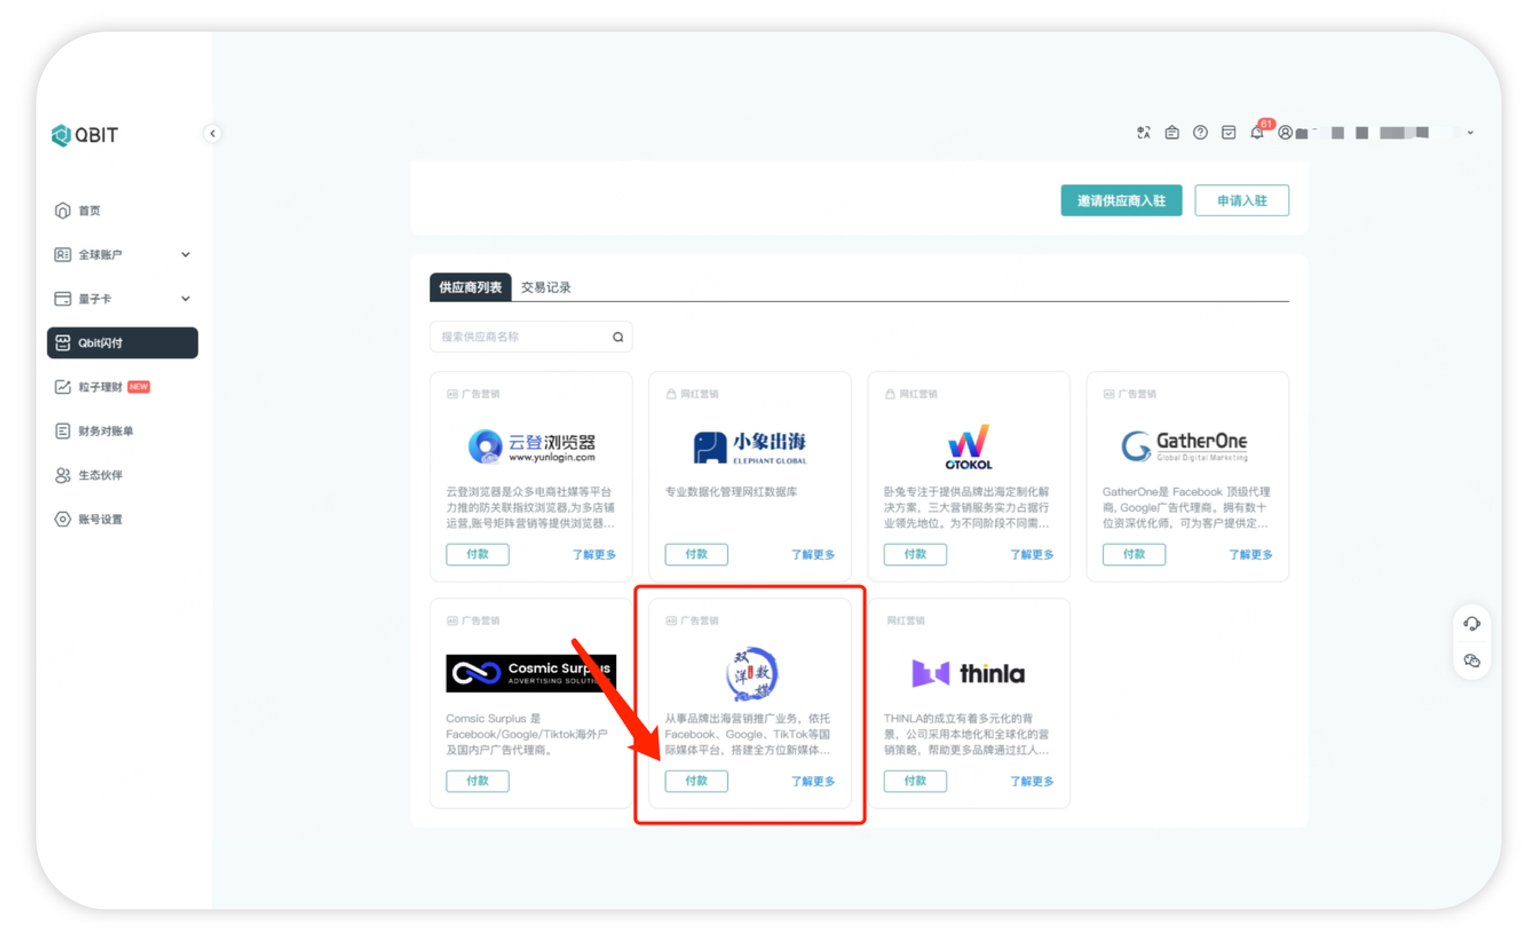Click 付款 on the 云登浏览器 card
The width and height of the screenshot is (1537, 942).
[x=477, y=554]
